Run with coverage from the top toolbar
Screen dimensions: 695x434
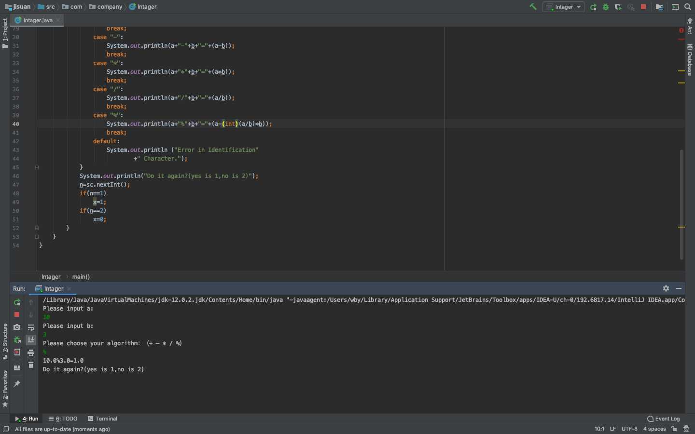click(x=618, y=7)
